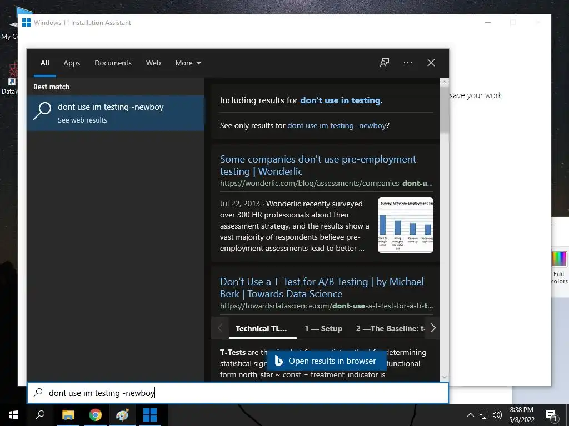Viewport: 569px width, 426px height.
Task: Click inside the search text box
Action: tap(238, 393)
